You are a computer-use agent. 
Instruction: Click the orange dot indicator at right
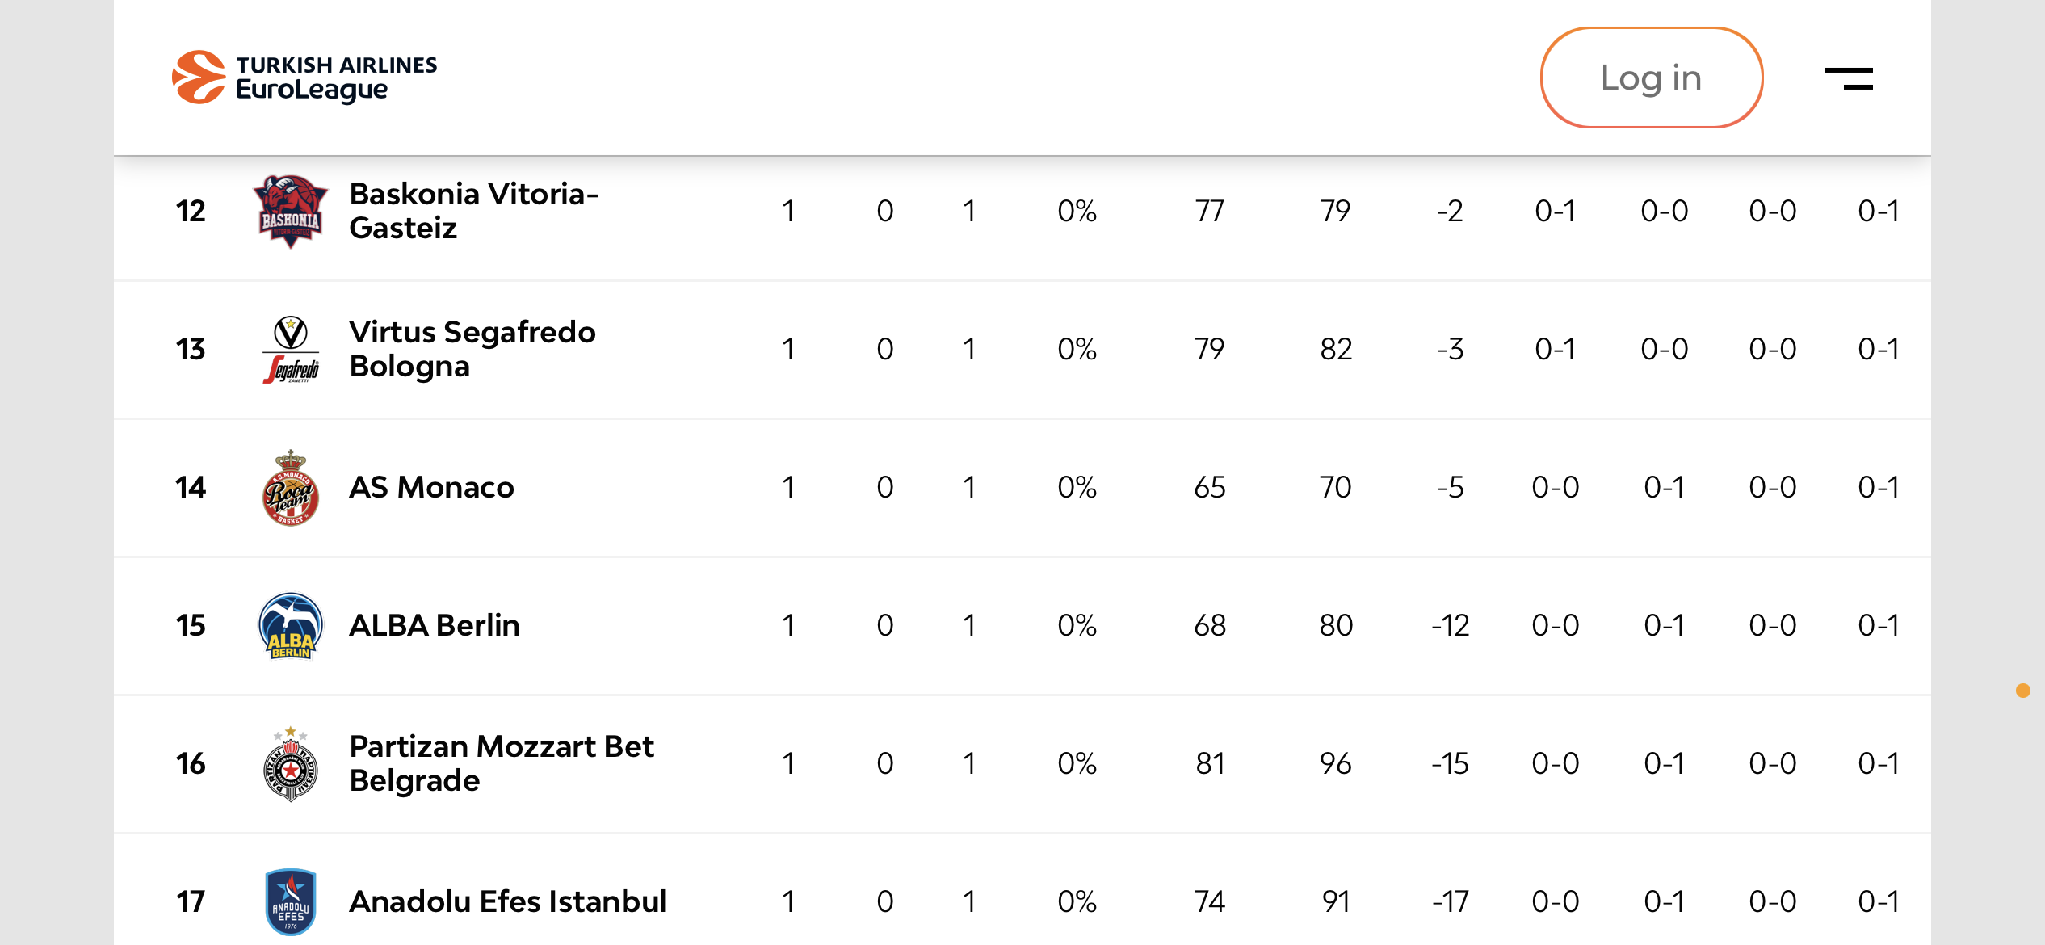pyautogui.click(x=2022, y=691)
